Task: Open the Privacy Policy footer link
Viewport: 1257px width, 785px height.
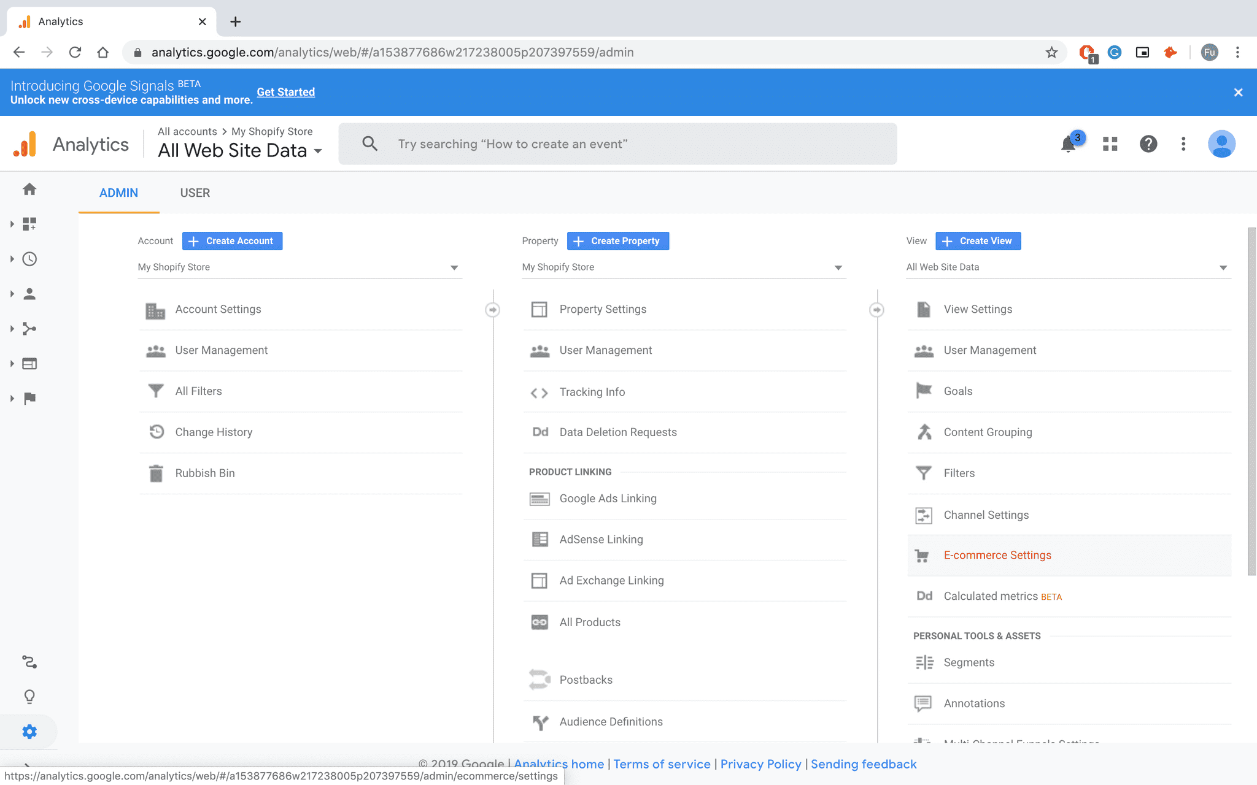Action: tap(760, 764)
